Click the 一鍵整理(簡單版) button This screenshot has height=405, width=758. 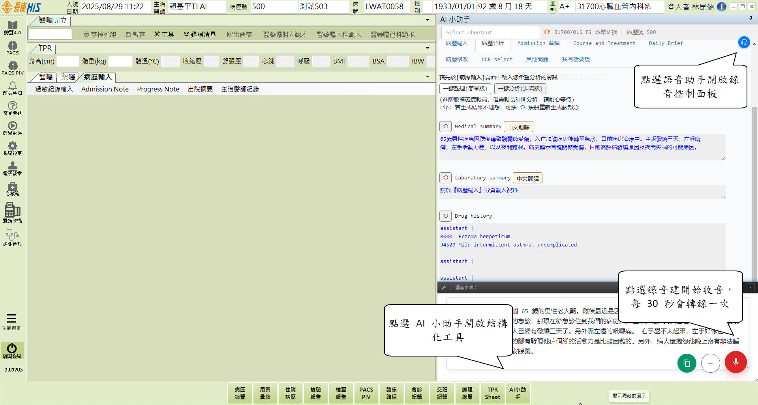[465, 89]
